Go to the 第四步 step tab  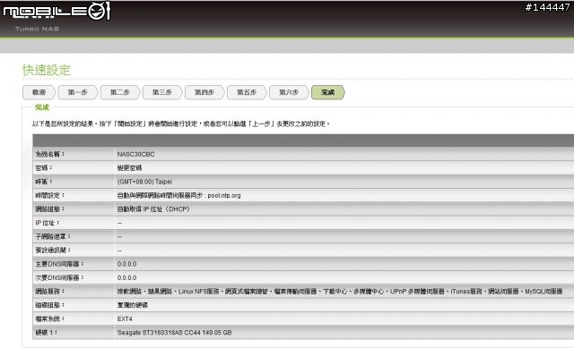204,92
